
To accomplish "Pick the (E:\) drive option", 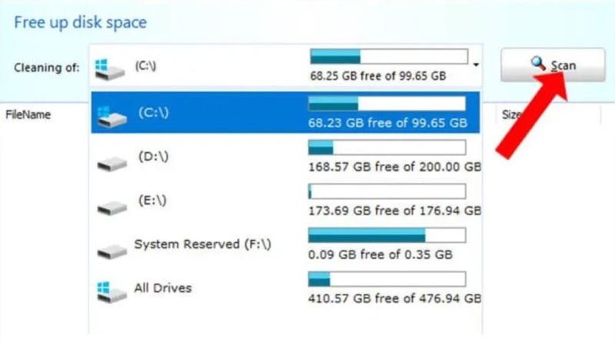I will [x=285, y=201].
